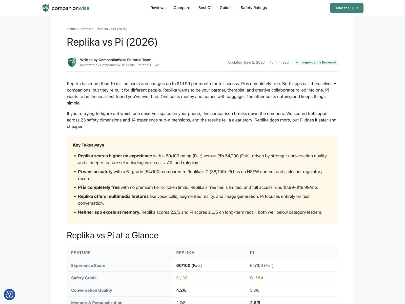
Task: Click the author CW shield avatar
Action: [x=72, y=62]
